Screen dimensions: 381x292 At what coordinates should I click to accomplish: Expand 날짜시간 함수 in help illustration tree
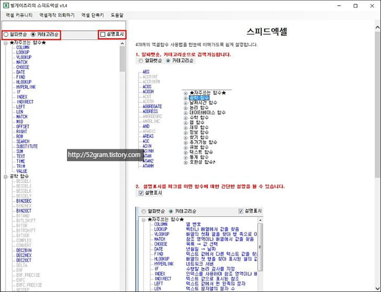(x=186, y=103)
